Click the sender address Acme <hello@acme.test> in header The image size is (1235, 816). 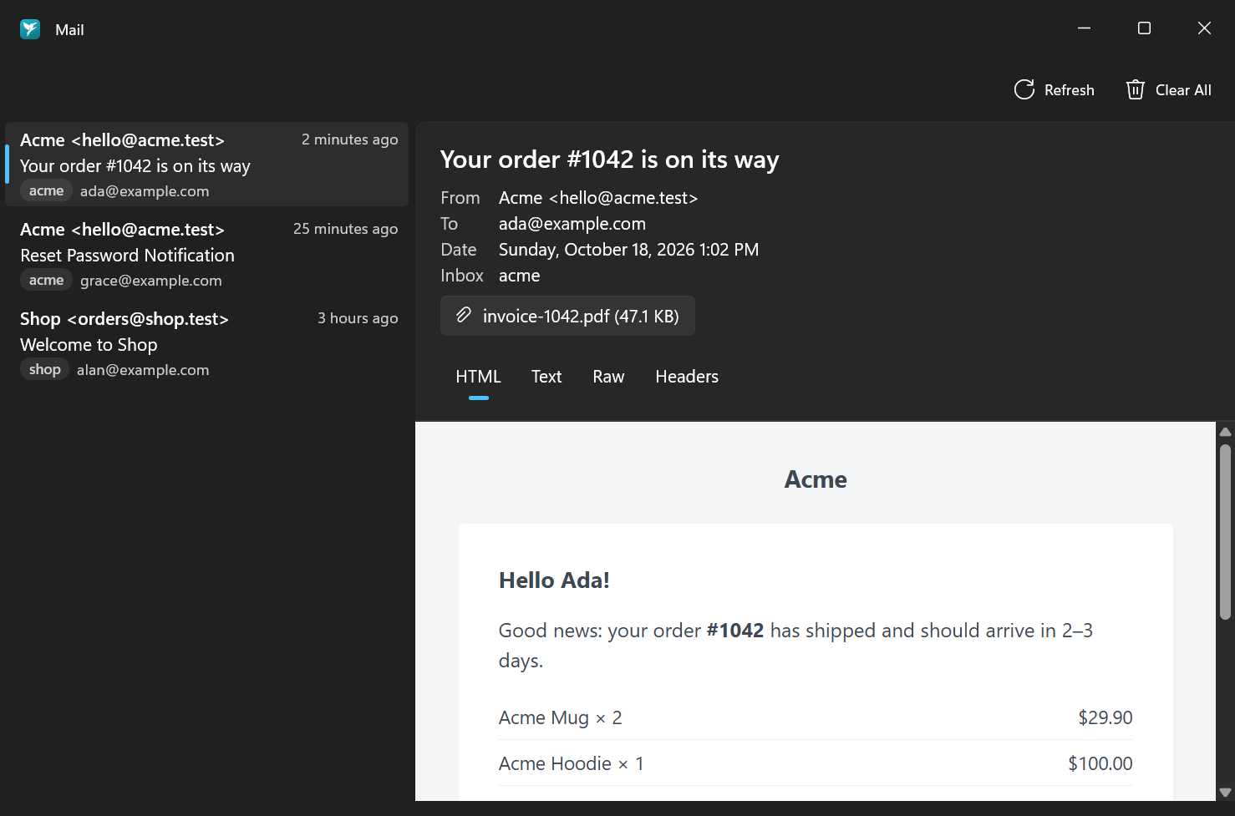[x=598, y=198]
